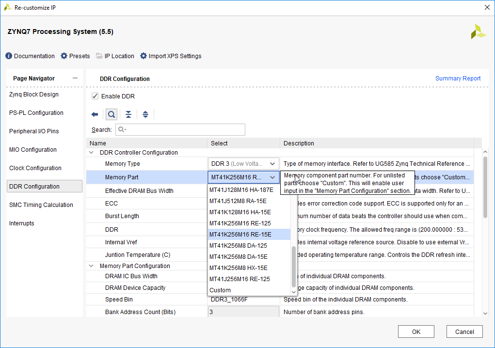This screenshot has height=348, width=495.
Task: Click Import XPS Settings
Action: 171,56
